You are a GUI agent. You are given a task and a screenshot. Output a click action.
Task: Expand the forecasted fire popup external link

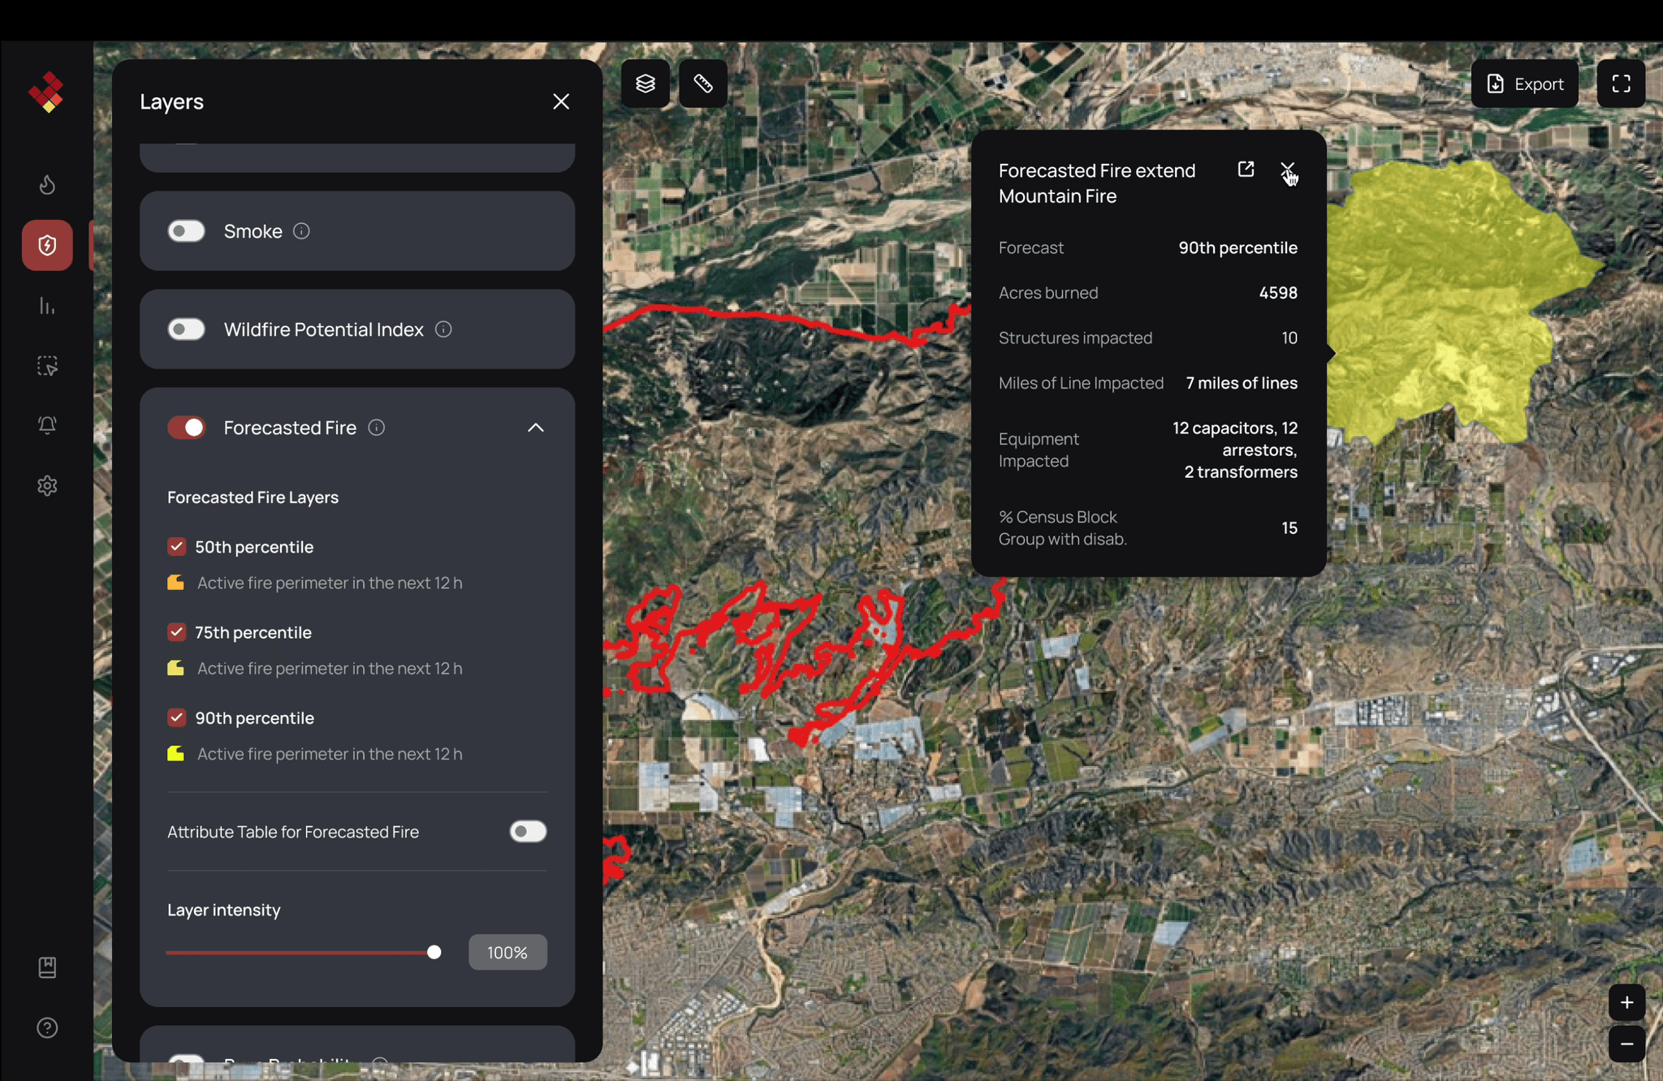[x=1245, y=170]
